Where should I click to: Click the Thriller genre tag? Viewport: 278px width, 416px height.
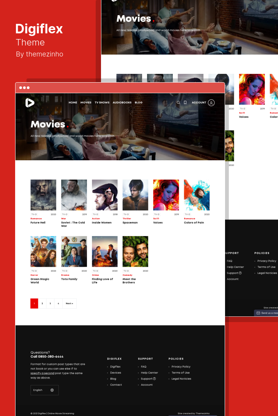pos(127,219)
